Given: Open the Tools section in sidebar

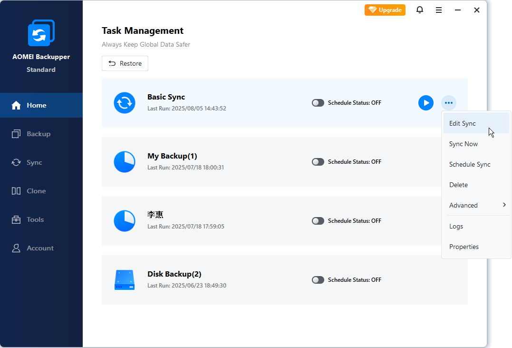Looking at the screenshot, I should [35, 219].
